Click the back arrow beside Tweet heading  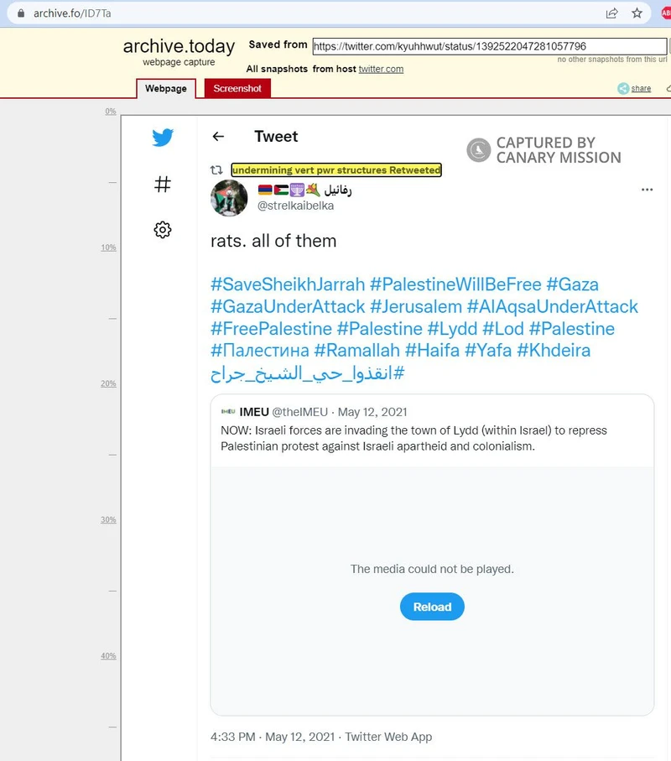coord(218,137)
